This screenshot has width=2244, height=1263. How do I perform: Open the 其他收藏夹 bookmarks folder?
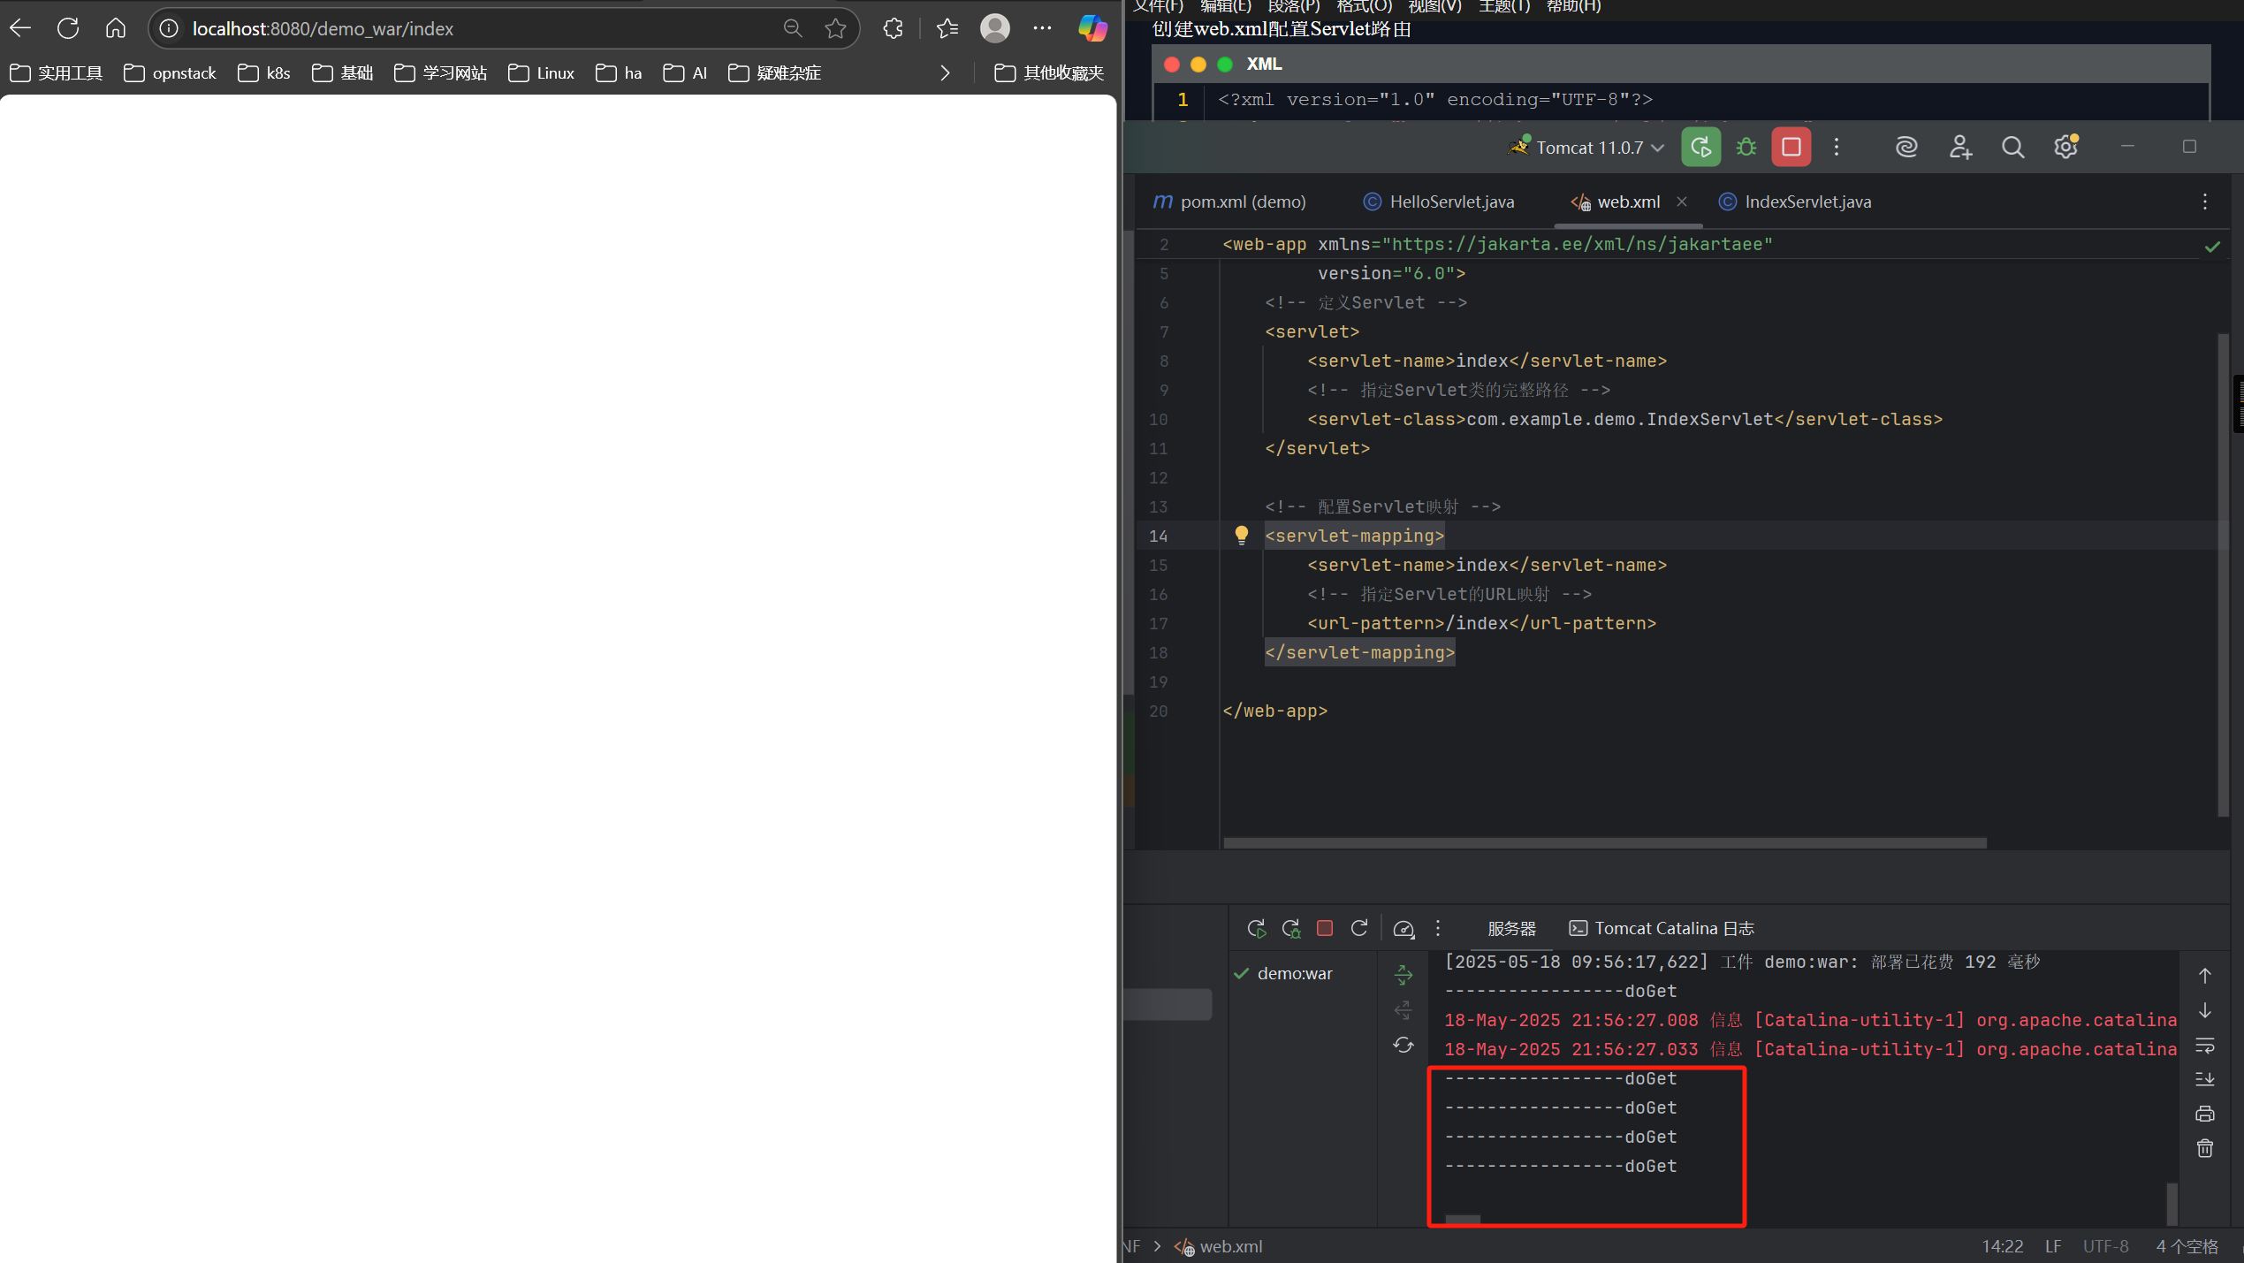pyautogui.click(x=1049, y=73)
